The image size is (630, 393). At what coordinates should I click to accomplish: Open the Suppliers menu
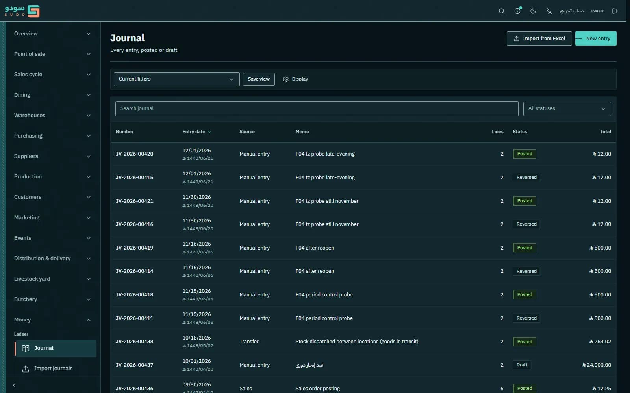(52, 156)
